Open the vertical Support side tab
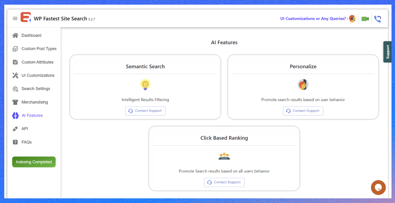Viewport: 395px width, 203px height. point(388,52)
